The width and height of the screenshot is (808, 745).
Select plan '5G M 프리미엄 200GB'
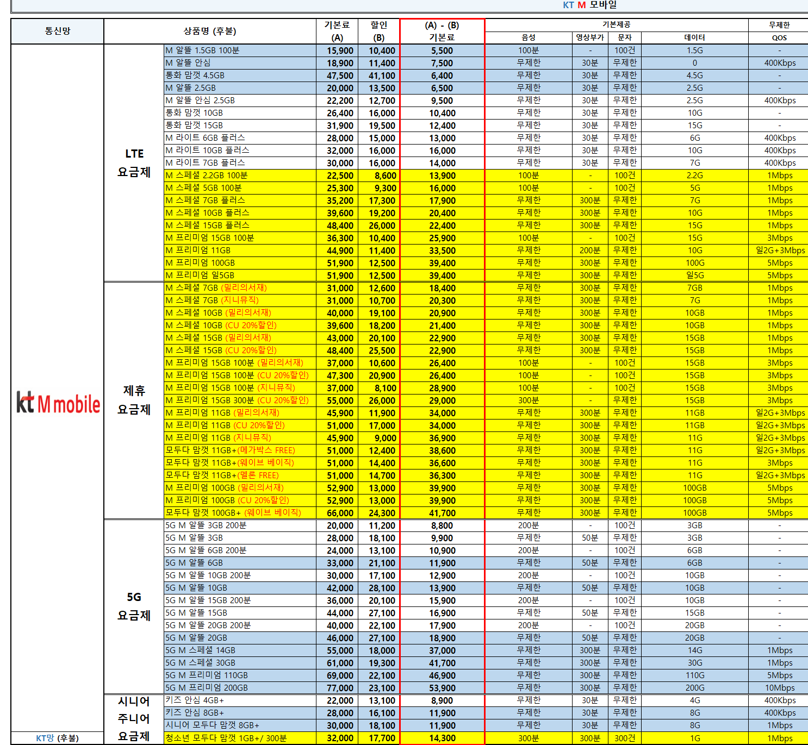coord(240,688)
